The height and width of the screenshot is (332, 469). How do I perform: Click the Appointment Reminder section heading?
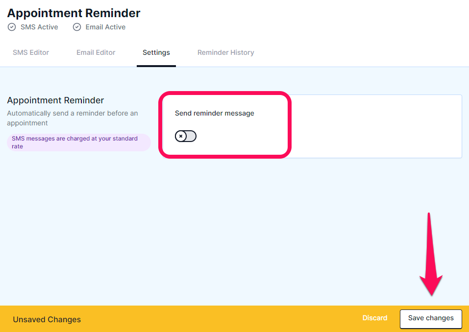coord(55,100)
